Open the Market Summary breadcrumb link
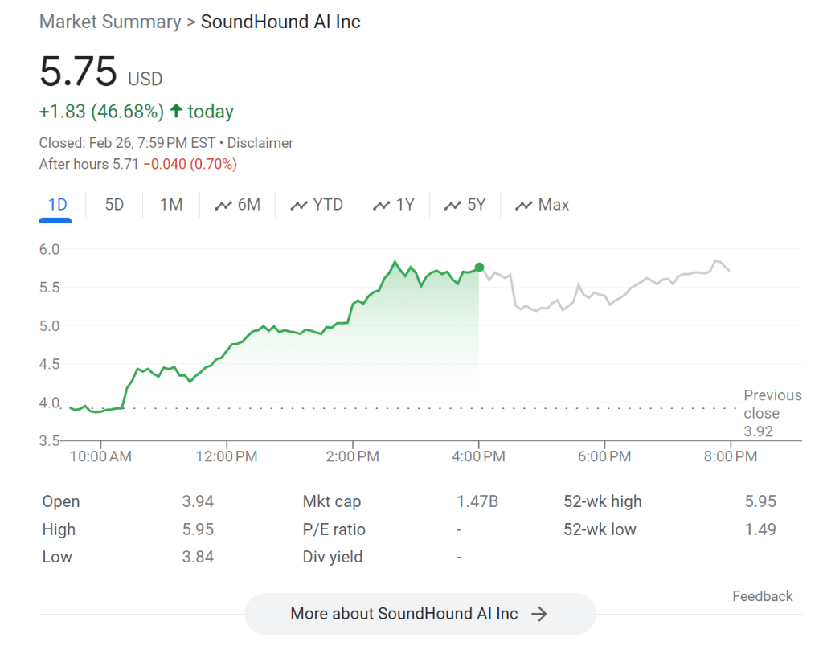Viewport: 823px width, 646px height. click(x=110, y=22)
